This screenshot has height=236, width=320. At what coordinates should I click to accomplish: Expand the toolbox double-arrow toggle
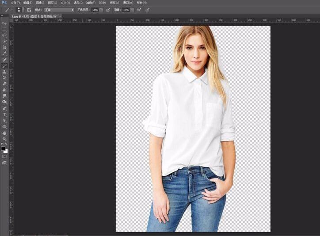[2, 16]
